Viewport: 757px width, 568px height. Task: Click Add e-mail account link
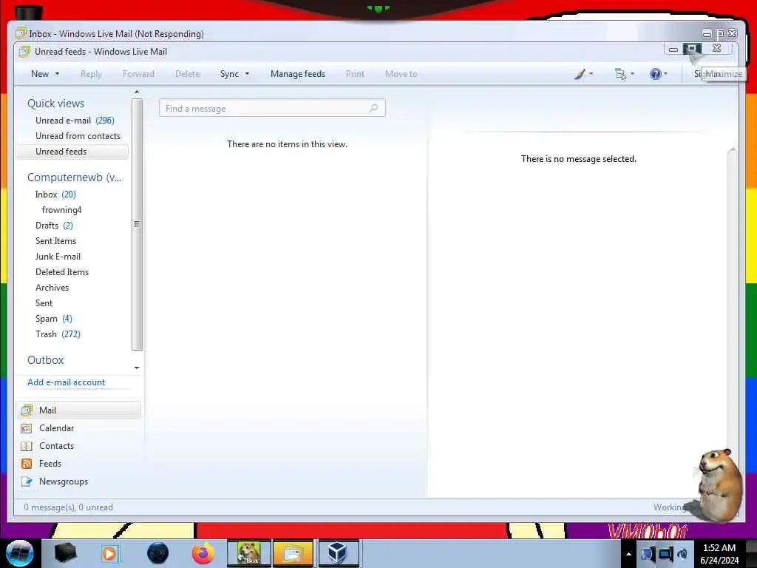66,382
